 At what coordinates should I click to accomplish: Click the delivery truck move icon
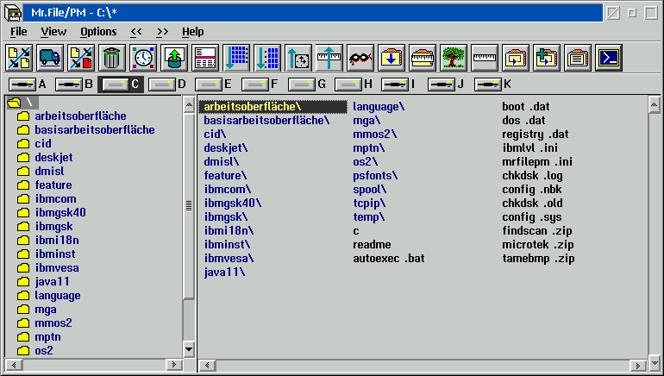tap(49, 58)
